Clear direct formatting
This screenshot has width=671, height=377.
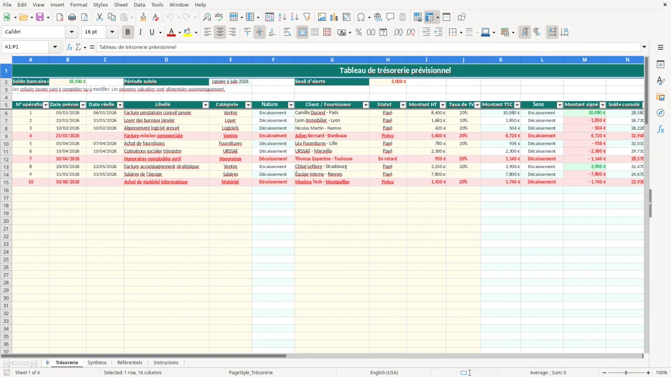pos(156,17)
